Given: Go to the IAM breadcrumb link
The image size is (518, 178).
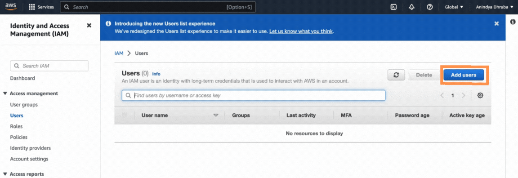Looking at the screenshot, I should click(x=119, y=53).
